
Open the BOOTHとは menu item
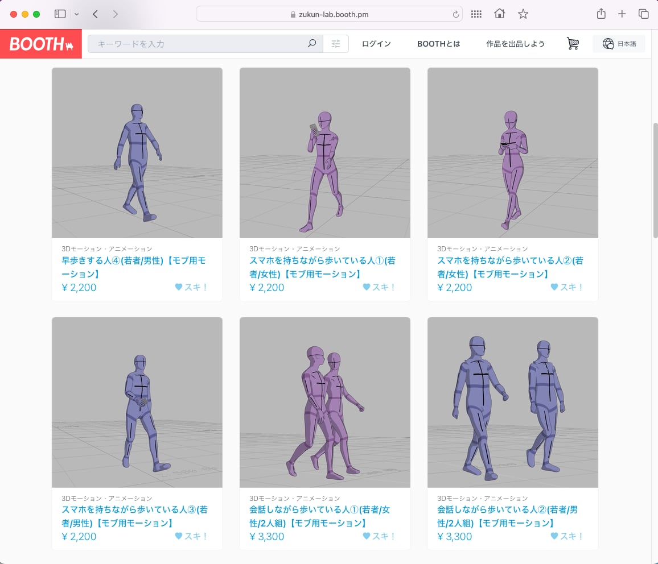coord(438,44)
